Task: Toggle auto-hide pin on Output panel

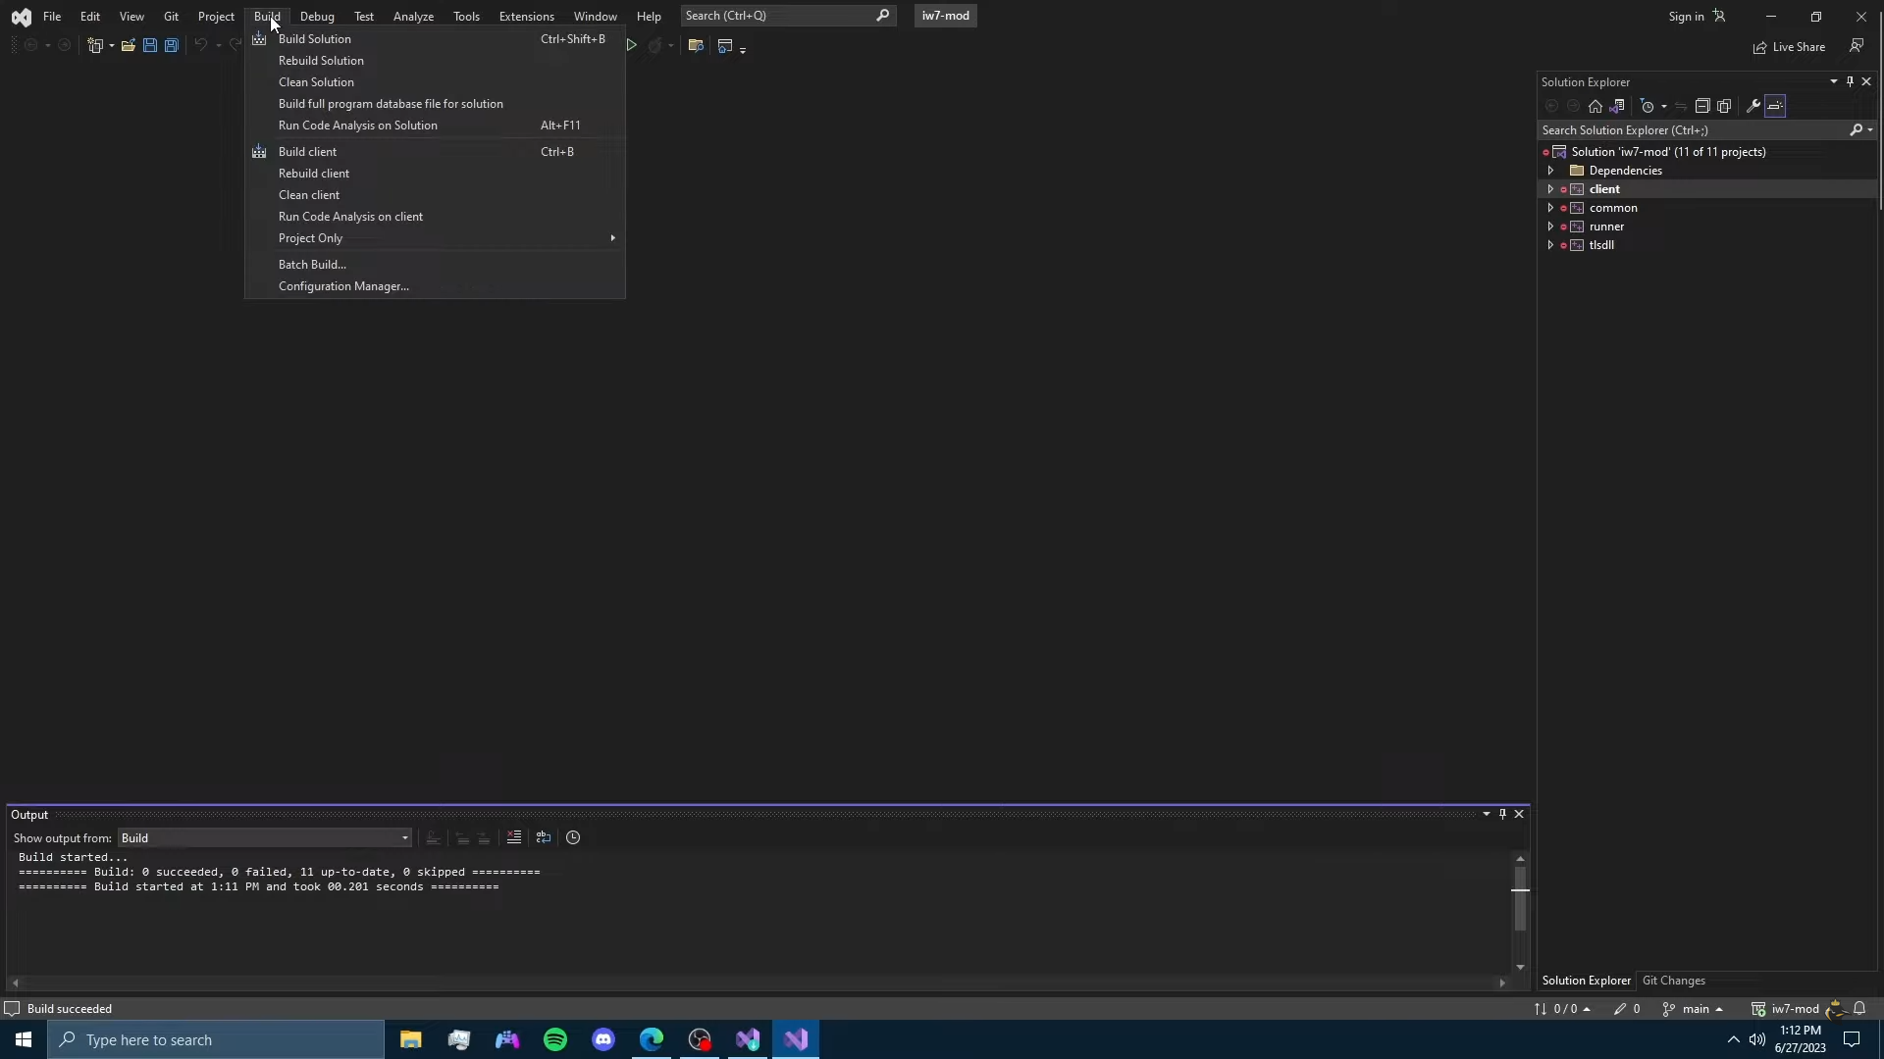Action: [1502, 815]
